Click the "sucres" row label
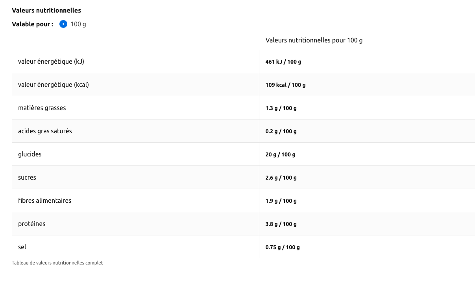 [x=27, y=177]
